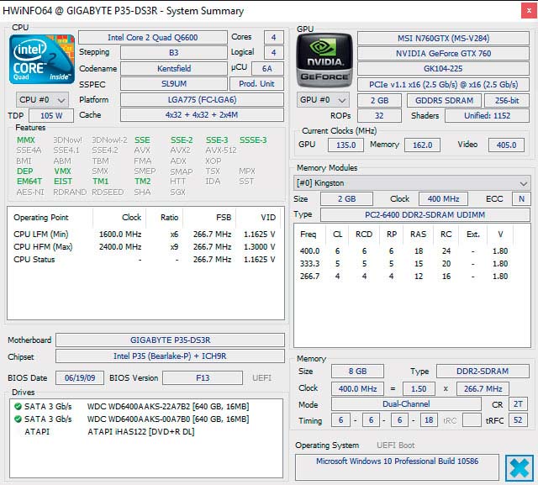This screenshot has height=485, width=538.
Task: Click the EM64T feature label
Action: coord(29,182)
